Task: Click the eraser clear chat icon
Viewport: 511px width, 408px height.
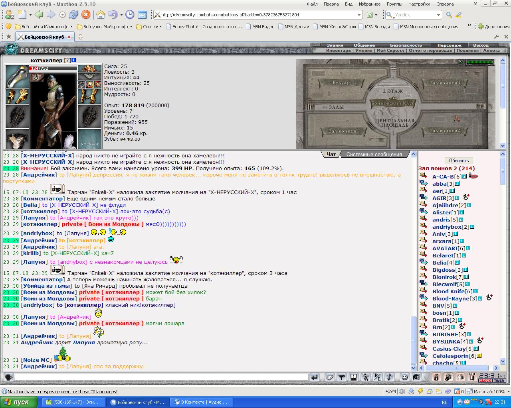Action: pos(329,377)
